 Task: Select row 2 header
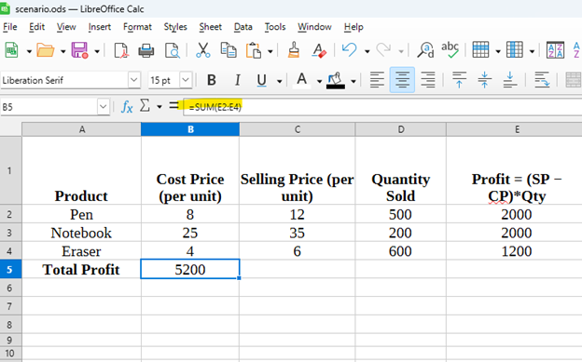pos(10,214)
